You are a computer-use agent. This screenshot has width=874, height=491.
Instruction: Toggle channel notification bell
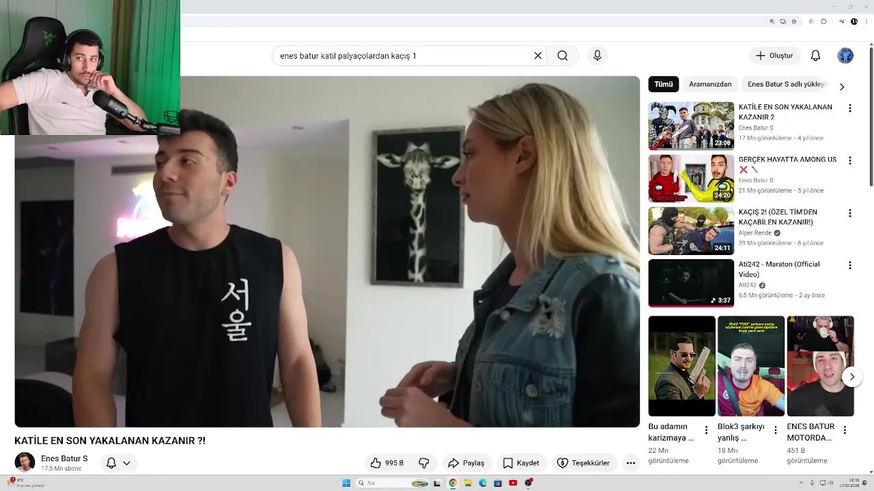(111, 463)
